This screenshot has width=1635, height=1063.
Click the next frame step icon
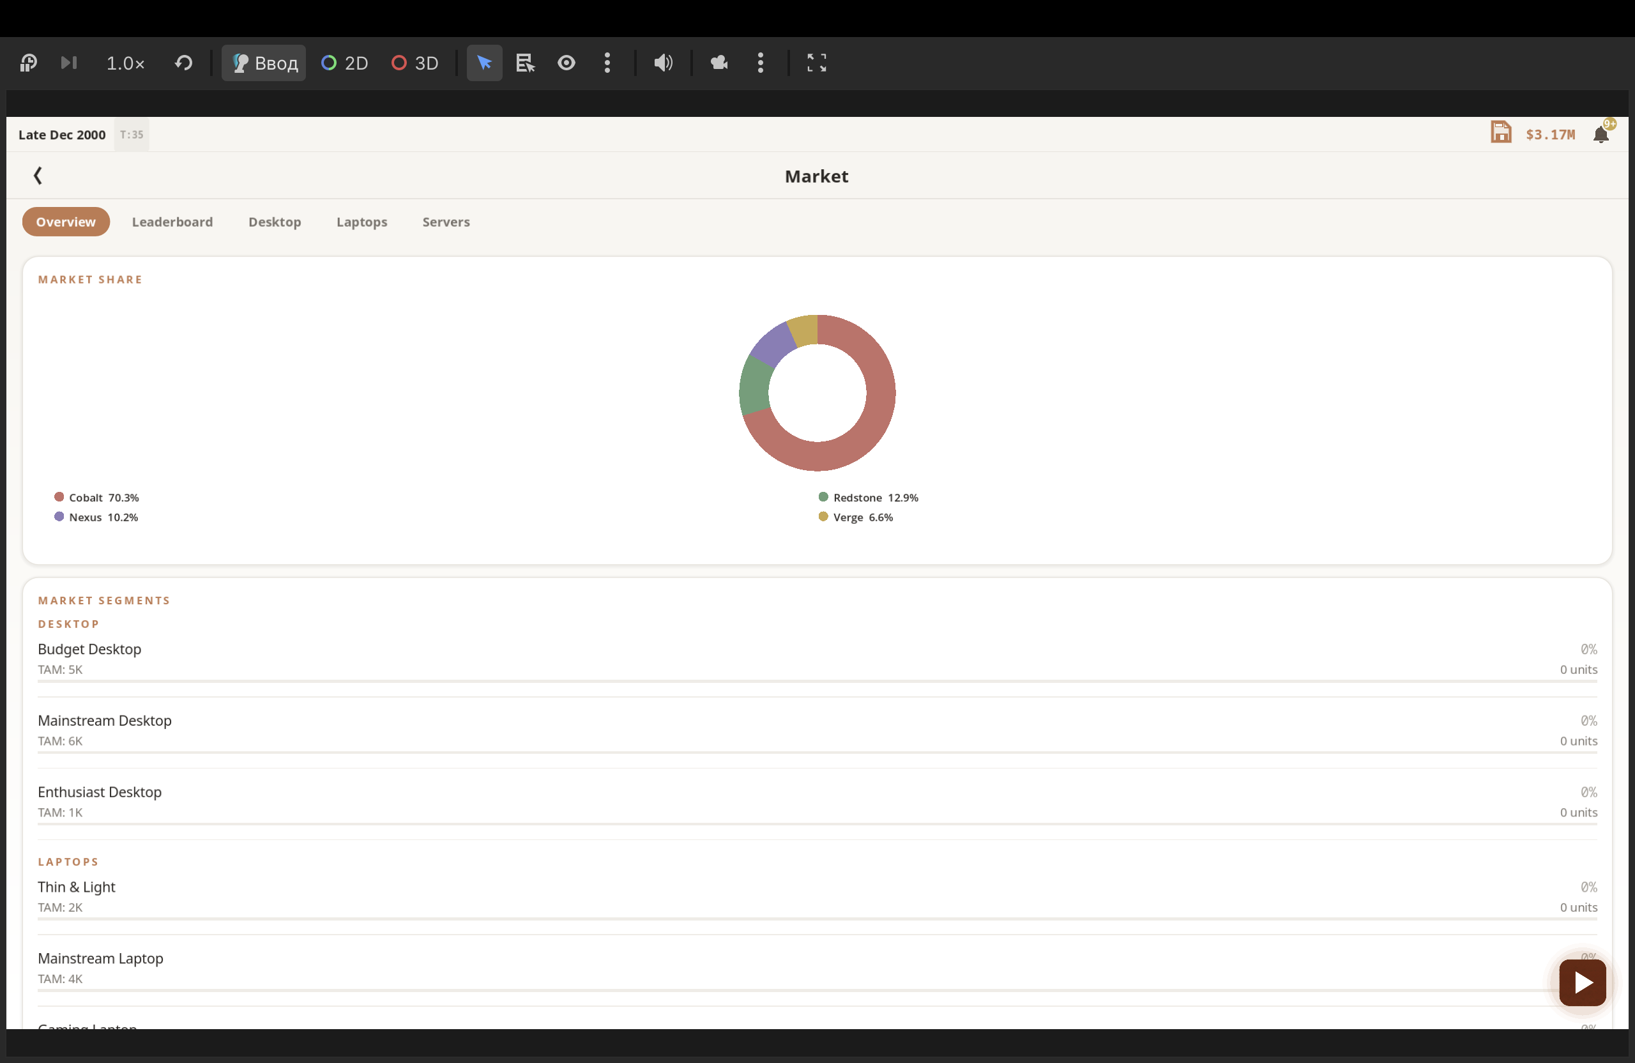point(69,63)
